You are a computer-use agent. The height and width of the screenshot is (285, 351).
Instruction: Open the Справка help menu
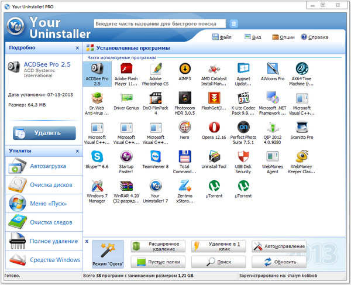314,37
